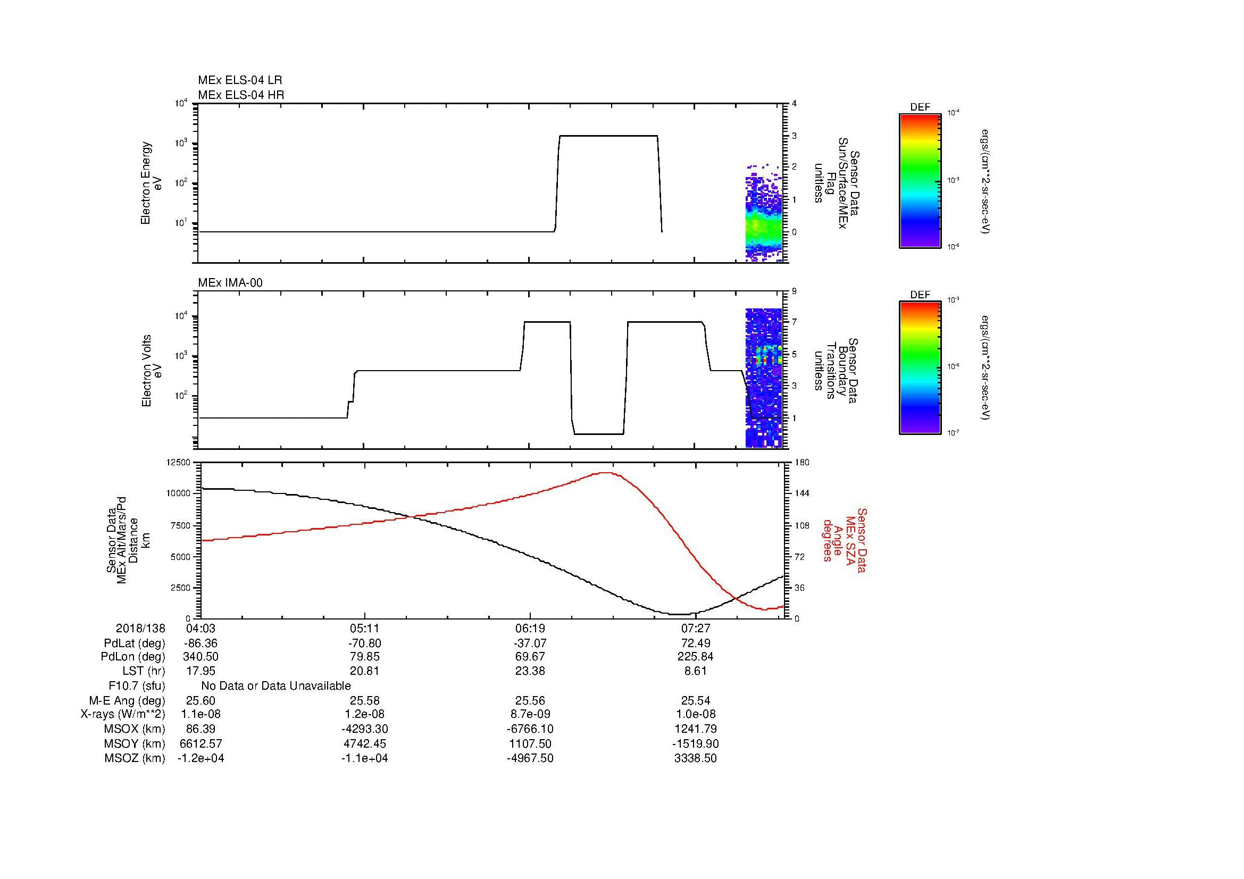This screenshot has width=1244, height=879.
Task: Click LST value '23.38'
Action: pos(530,671)
